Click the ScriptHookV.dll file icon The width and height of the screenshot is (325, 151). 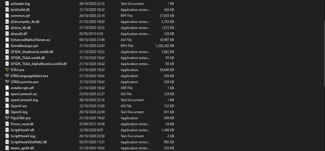[x=7, y=130]
